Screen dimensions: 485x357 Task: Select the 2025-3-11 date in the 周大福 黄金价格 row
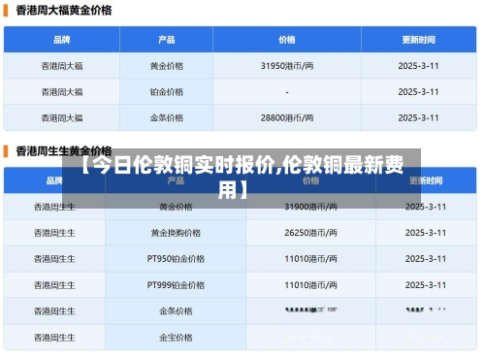pos(418,66)
